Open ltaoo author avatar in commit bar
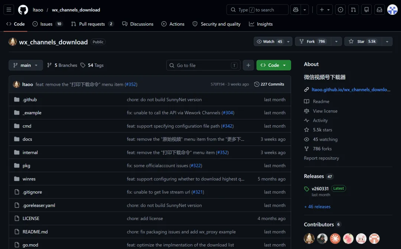The image size is (401, 249). click(16, 84)
